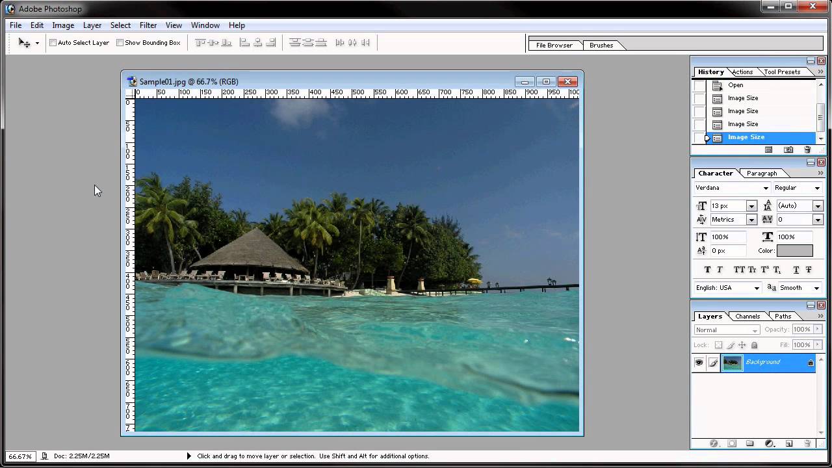
Task: Open anti-aliasing dropdown showing Smooth
Action: (799, 288)
